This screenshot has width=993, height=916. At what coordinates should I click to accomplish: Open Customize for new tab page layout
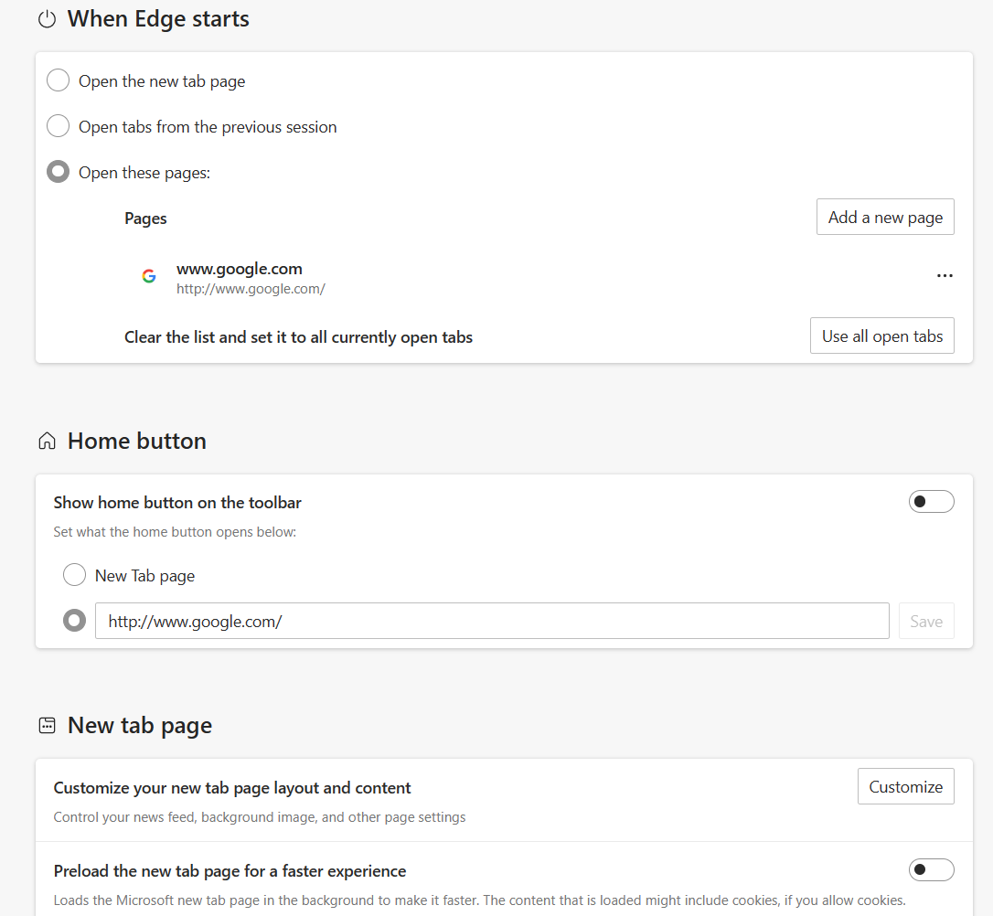coord(905,786)
